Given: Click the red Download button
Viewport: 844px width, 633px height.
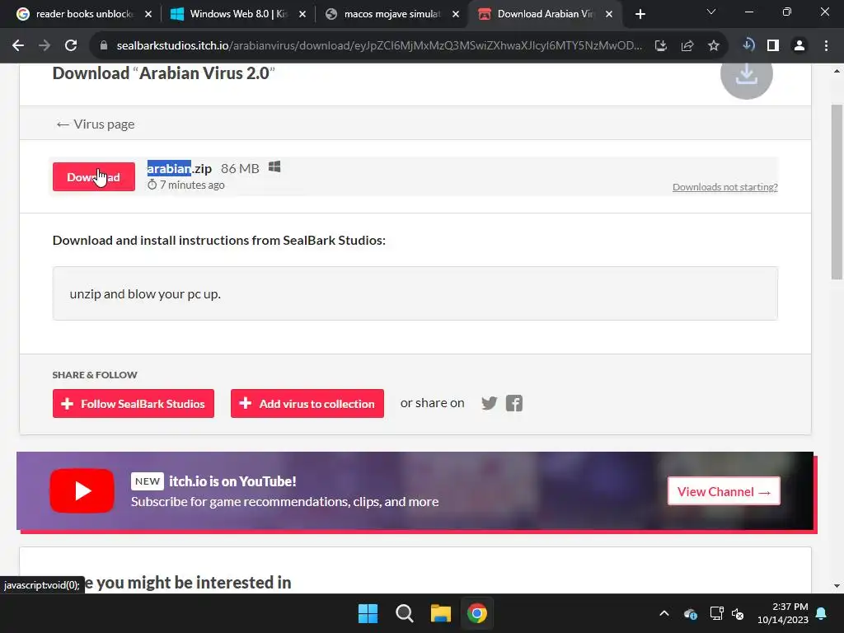Looking at the screenshot, I should click(94, 176).
